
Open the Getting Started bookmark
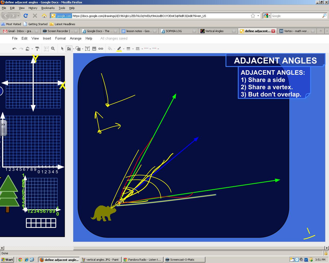click(35, 24)
